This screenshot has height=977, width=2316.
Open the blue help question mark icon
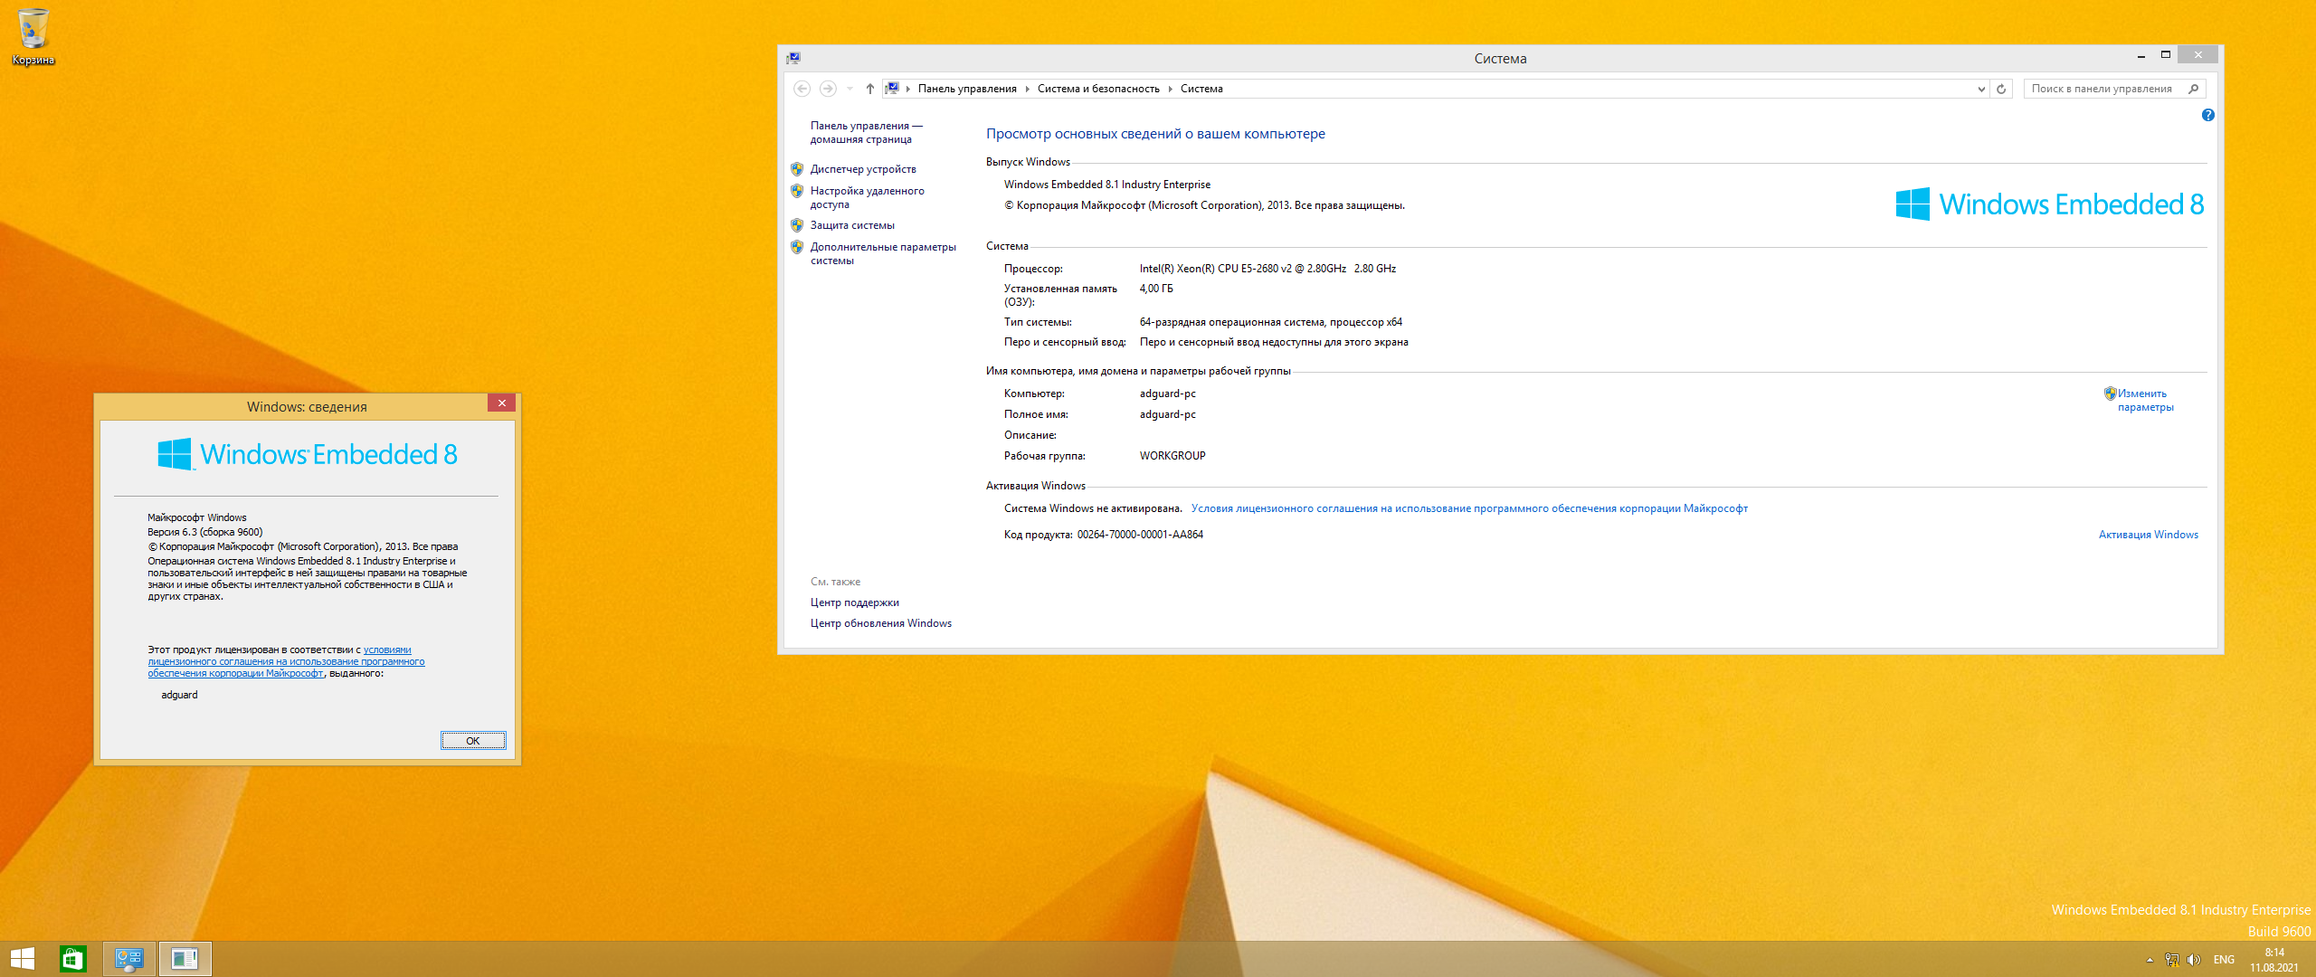pyautogui.click(x=2208, y=115)
